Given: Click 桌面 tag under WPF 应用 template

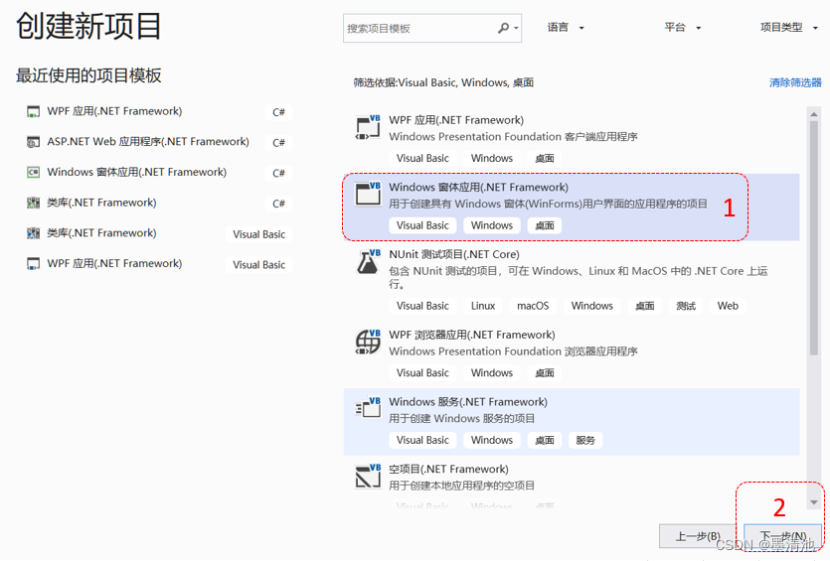Looking at the screenshot, I should pos(544,158).
